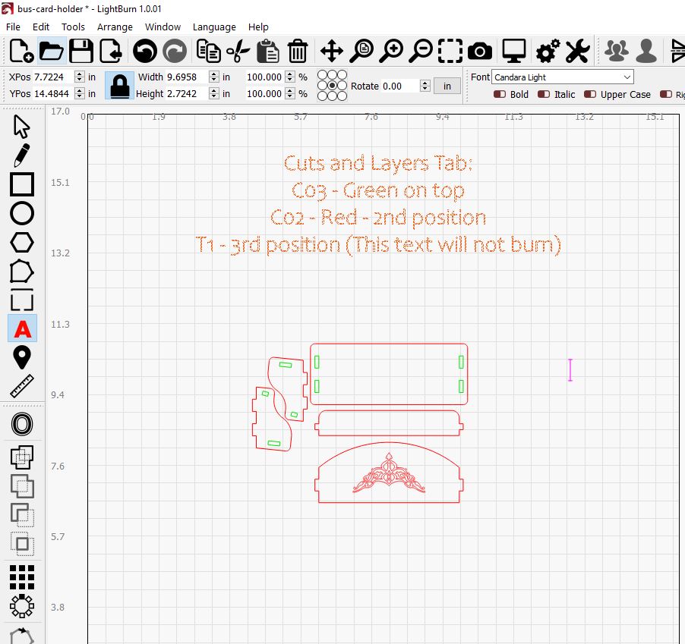Select top-left anchor in nine-dot grid
This screenshot has height=644, width=685.
coord(323,75)
